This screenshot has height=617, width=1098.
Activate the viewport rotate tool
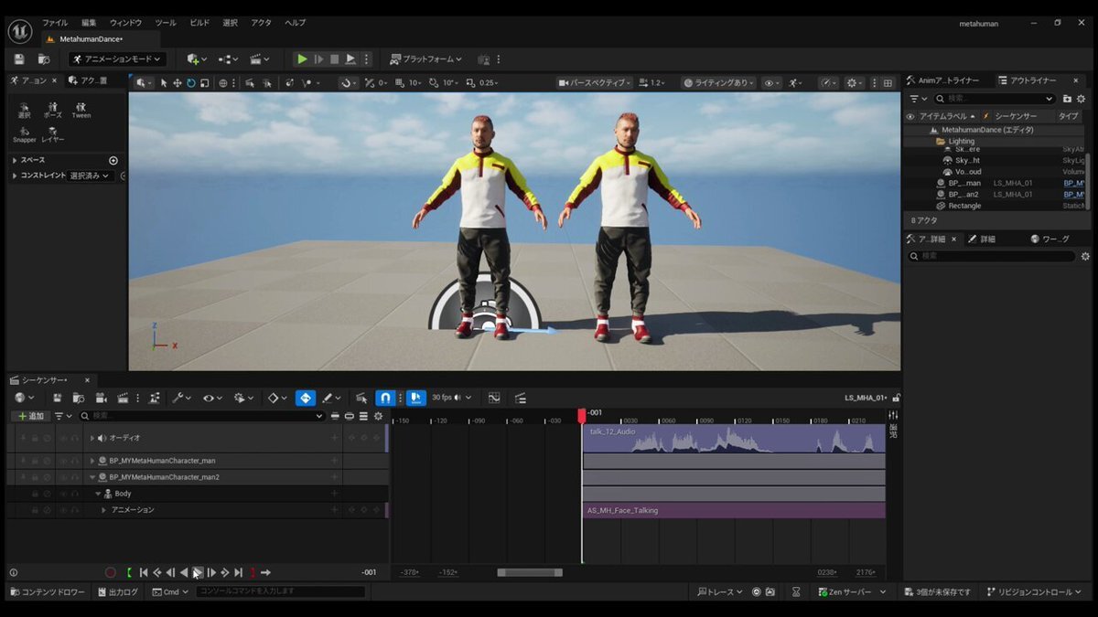coord(191,83)
